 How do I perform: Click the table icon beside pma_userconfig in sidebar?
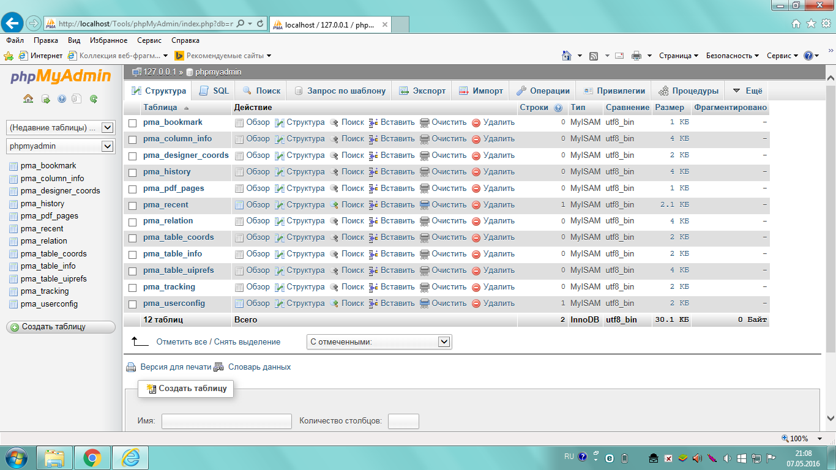point(13,304)
